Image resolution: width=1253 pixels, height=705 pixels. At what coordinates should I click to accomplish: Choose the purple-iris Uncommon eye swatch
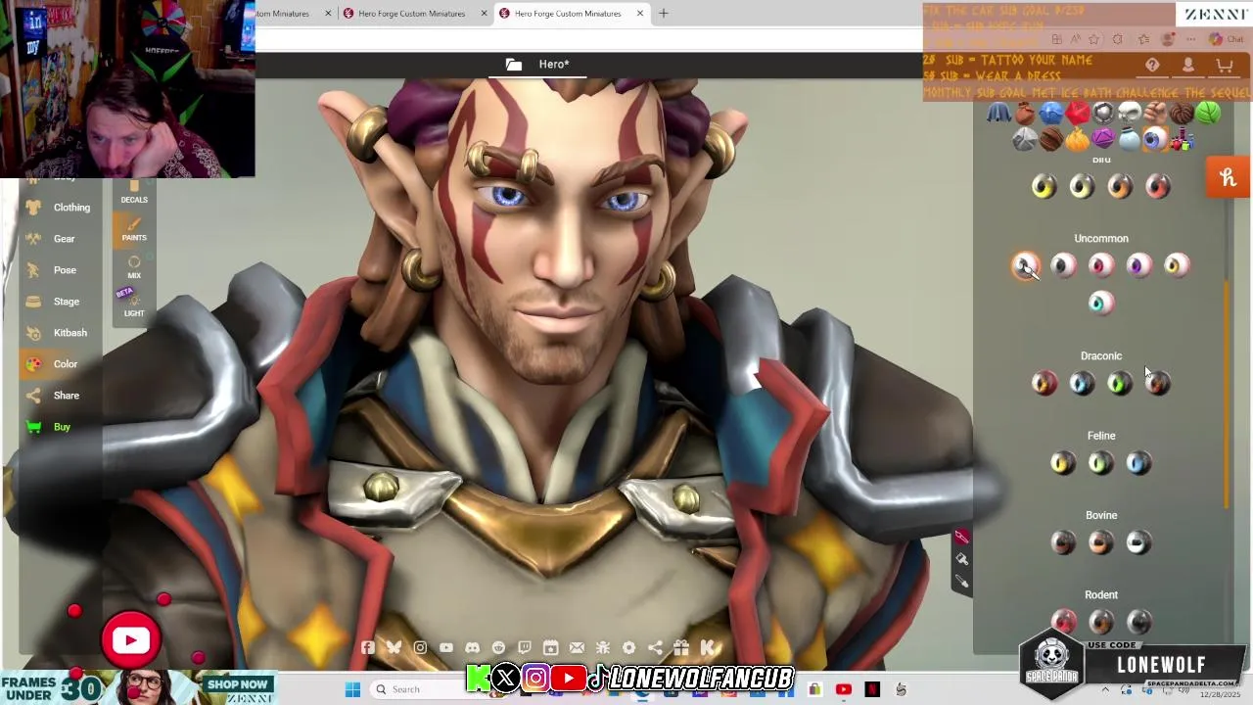click(x=1139, y=265)
